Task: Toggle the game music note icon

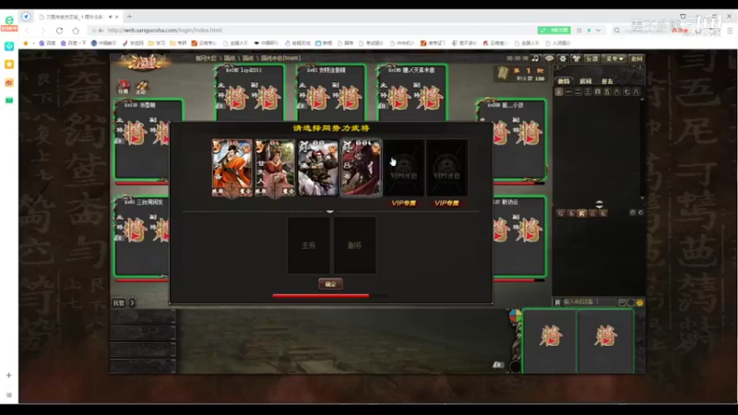Action: tap(535, 58)
